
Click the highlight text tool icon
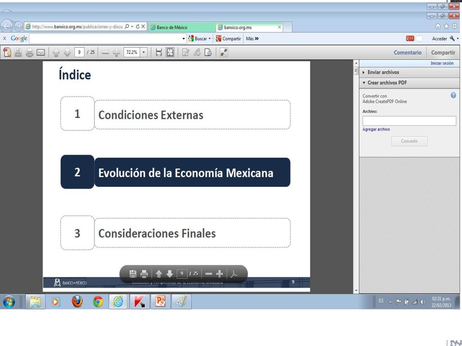tap(197, 52)
